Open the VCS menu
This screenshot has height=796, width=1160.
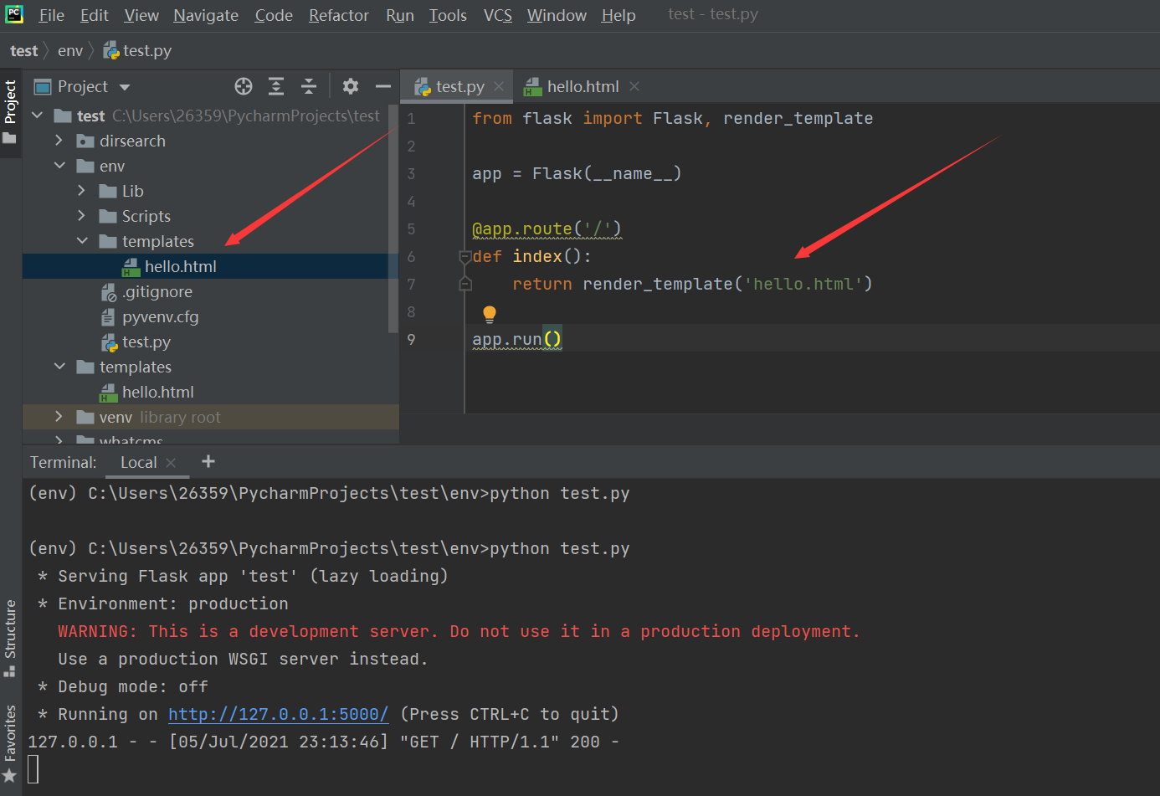pos(498,15)
